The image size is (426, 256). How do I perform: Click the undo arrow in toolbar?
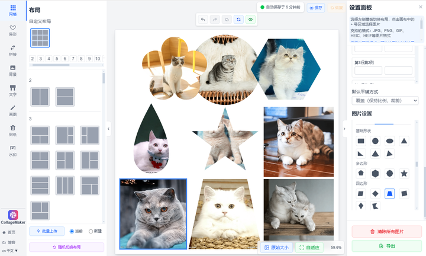tap(203, 20)
